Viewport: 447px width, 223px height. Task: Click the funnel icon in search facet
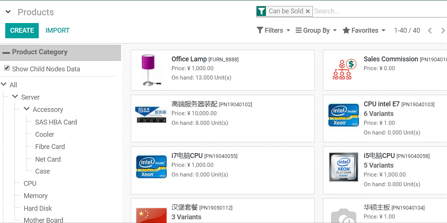[x=261, y=12]
